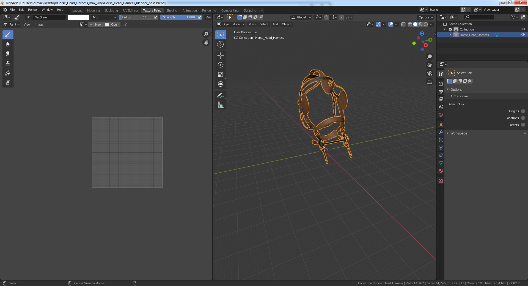Open the Object Mode dropdown

click(x=230, y=24)
